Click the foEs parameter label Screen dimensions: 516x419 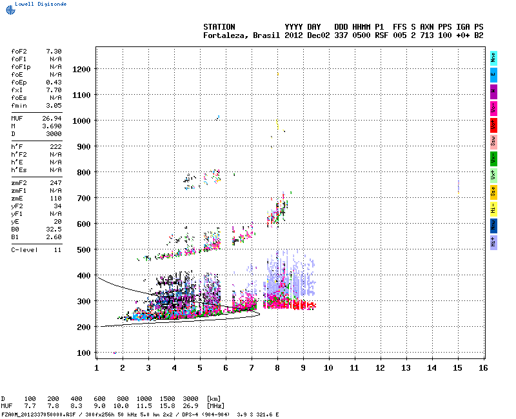point(19,98)
